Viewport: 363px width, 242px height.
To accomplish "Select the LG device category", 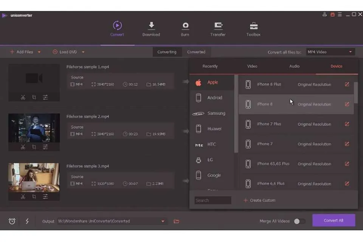I will pyautogui.click(x=212, y=160).
